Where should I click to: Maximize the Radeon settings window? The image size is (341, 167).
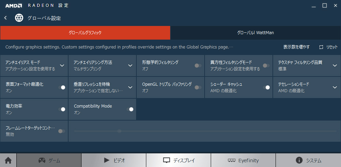325,5
